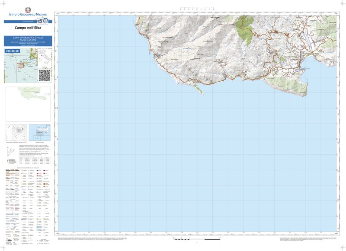
Task: Click the magnetic declination contour diagram
Action: pos(17,132)
